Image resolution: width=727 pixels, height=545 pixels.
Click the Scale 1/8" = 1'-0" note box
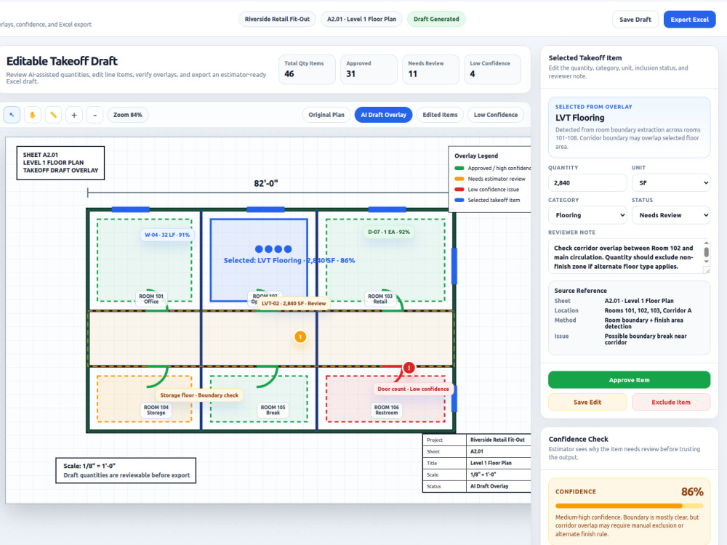click(x=126, y=470)
